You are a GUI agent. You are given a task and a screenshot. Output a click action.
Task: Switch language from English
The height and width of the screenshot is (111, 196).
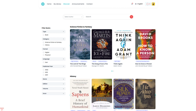[140, 4]
